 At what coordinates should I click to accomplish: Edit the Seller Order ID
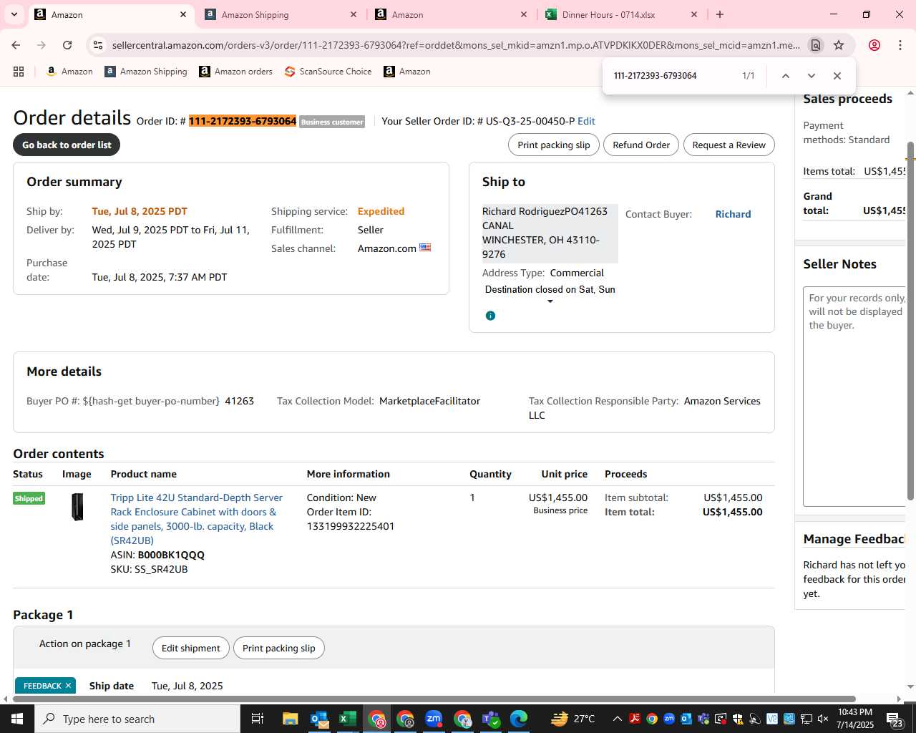point(586,121)
